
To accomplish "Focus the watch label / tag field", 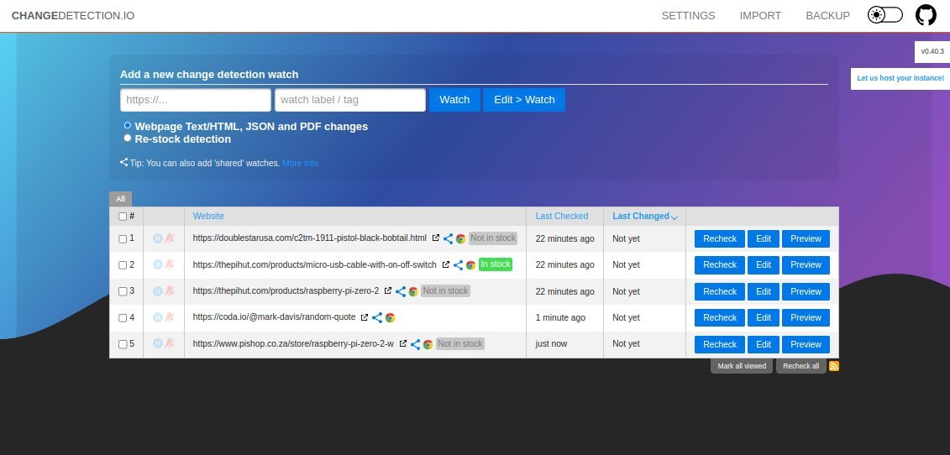I will [350, 100].
